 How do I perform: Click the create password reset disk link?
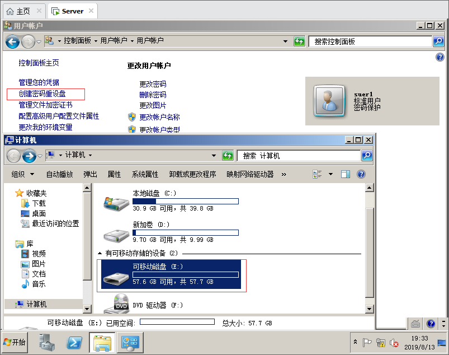pos(42,94)
